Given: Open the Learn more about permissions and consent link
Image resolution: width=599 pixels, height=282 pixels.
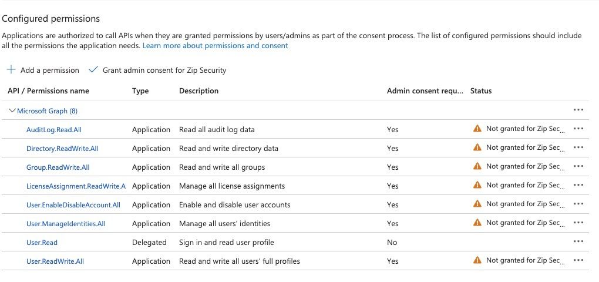Looking at the screenshot, I should 215,46.
